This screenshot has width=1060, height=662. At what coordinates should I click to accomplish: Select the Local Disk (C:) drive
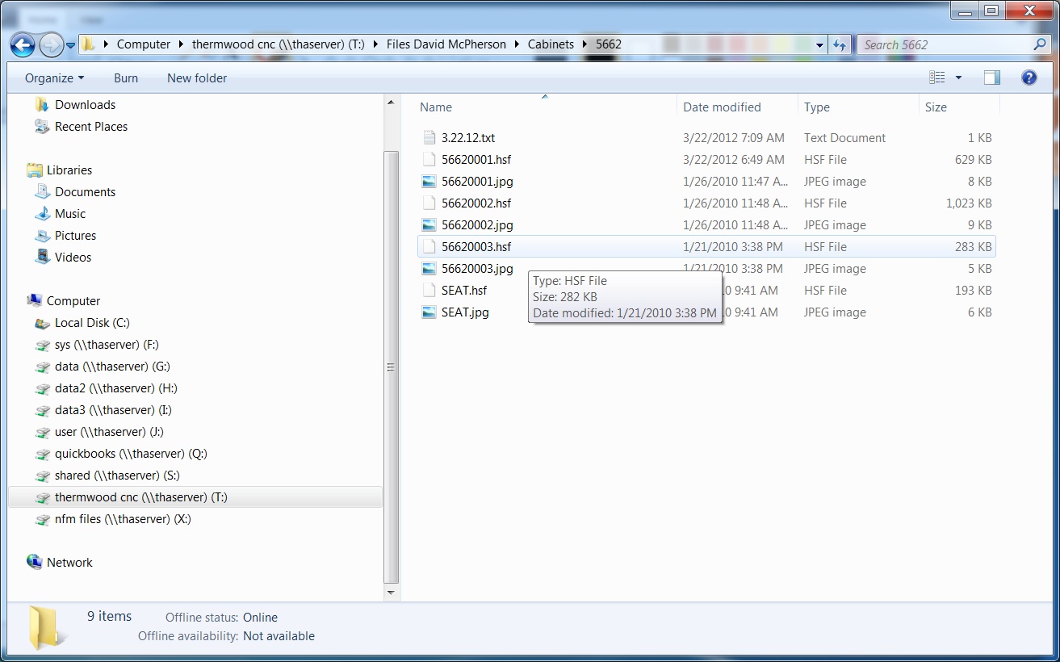[92, 323]
